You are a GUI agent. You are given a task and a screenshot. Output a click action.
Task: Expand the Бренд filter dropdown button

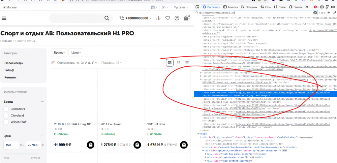[x=59, y=53]
